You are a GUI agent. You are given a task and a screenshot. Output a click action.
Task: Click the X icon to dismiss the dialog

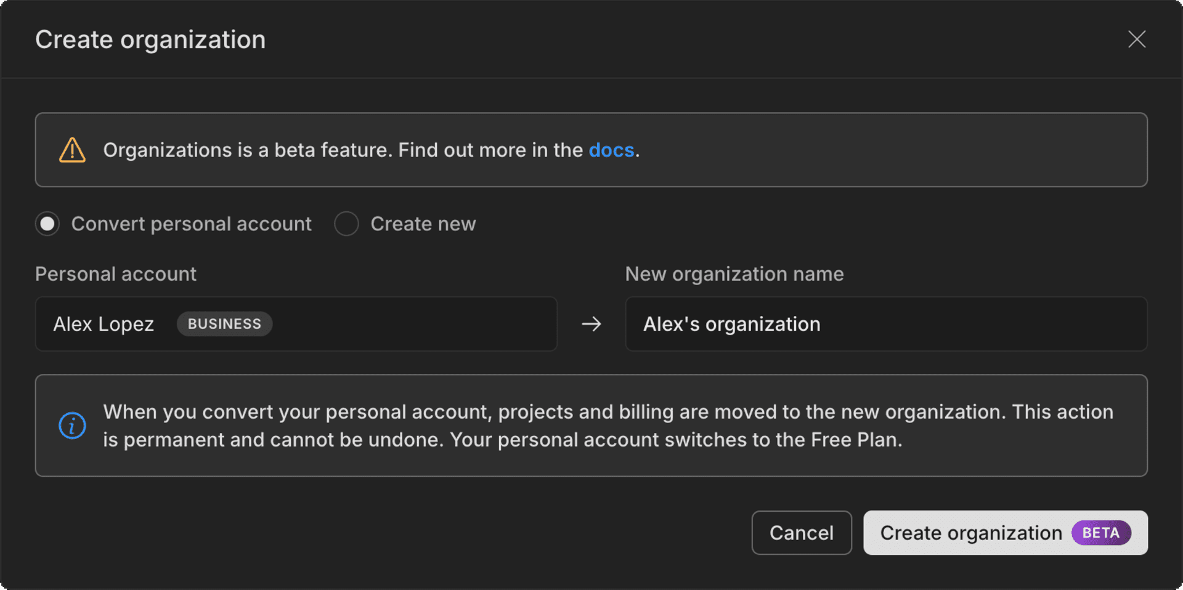pyautogui.click(x=1137, y=39)
